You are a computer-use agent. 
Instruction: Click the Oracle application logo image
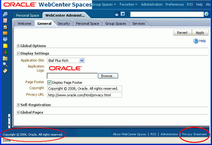(x=65, y=68)
